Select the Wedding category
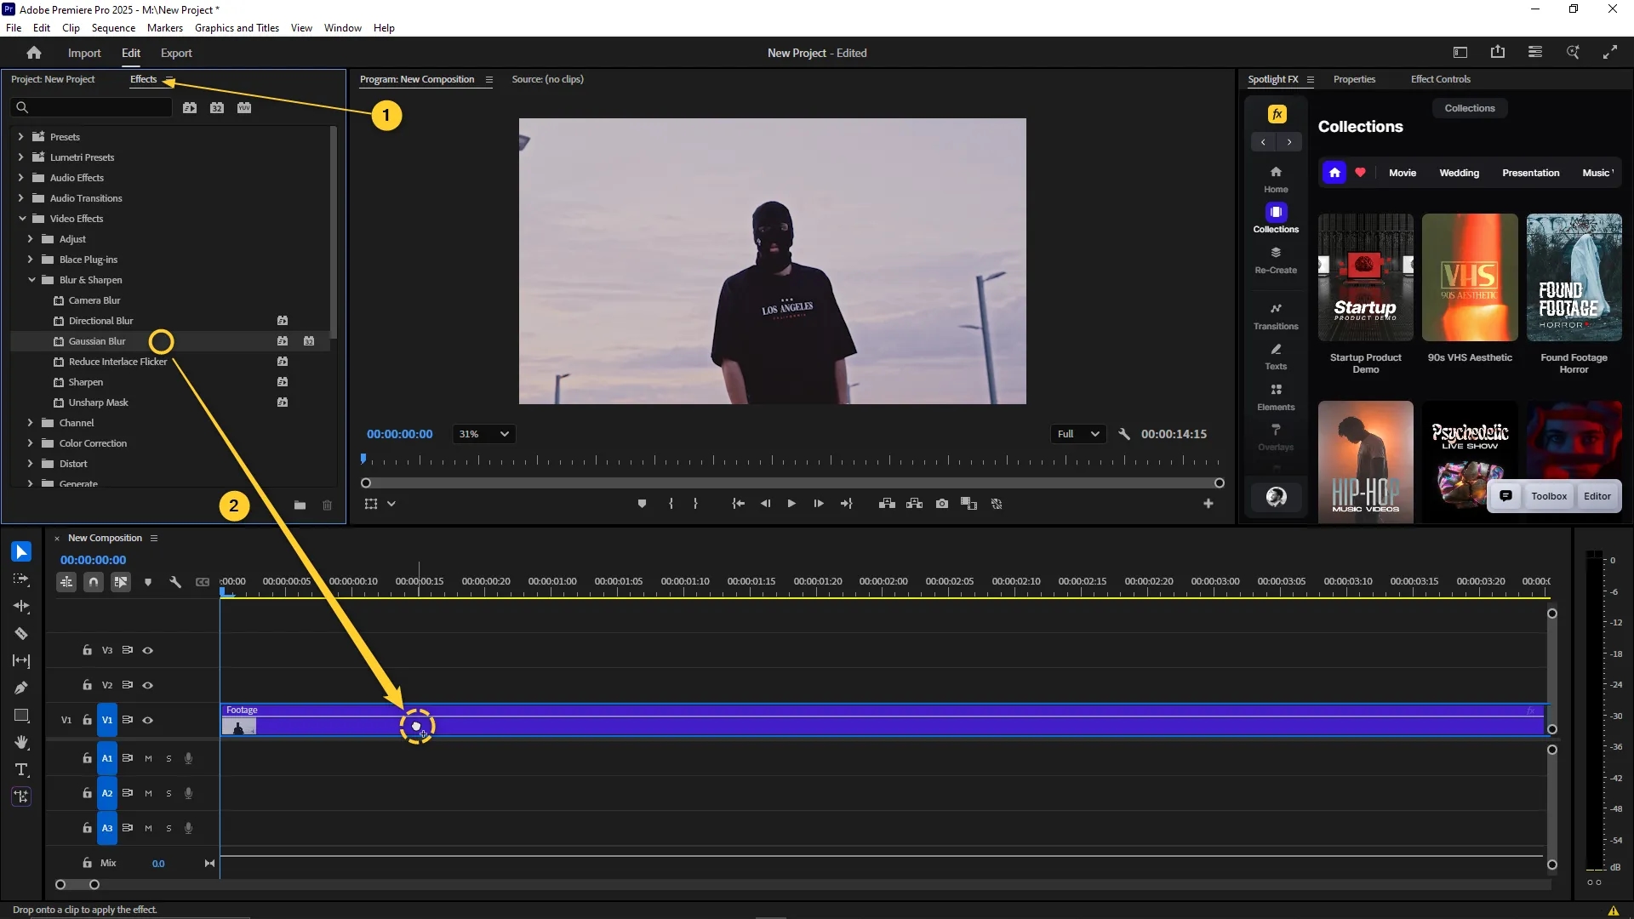 tap(1459, 173)
